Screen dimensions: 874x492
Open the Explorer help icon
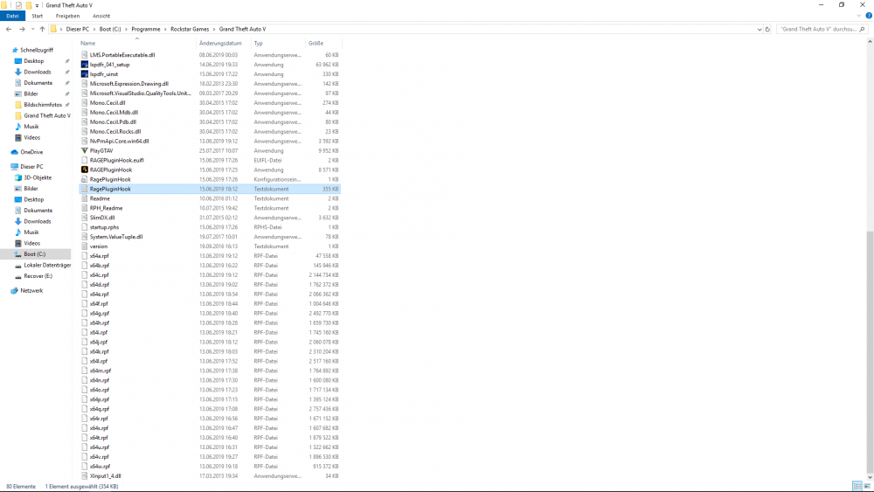point(869,16)
